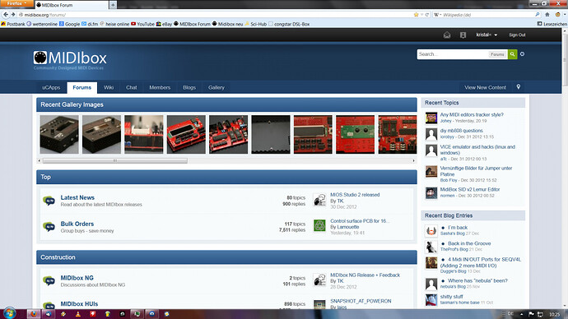
Task: Open the Wiki tab
Action: 109,87
